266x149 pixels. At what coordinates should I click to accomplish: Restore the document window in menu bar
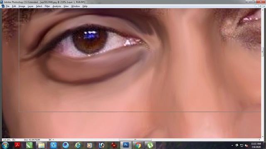point(260,6)
